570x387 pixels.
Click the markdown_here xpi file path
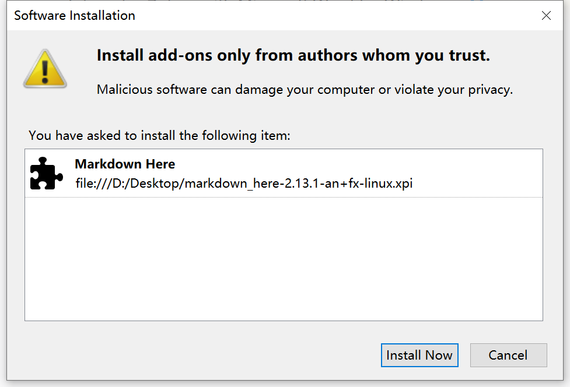[244, 184]
